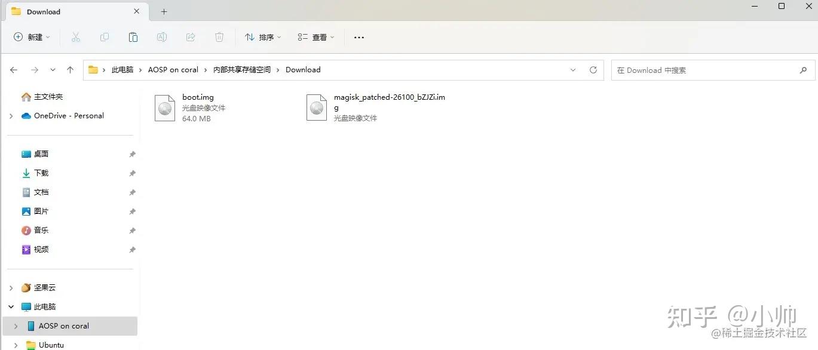
Task: Open the 排序 (Sort) dropdown
Action: [x=262, y=37]
